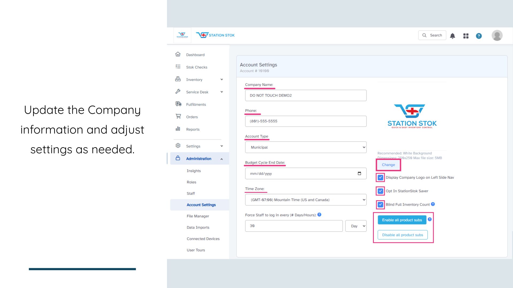Open the Time Zone dropdown
This screenshot has width=513, height=288.
point(306,200)
